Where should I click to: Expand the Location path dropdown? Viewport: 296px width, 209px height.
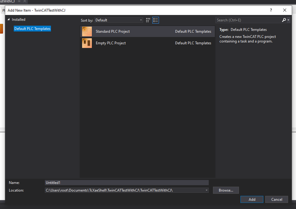tap(207, 190)
